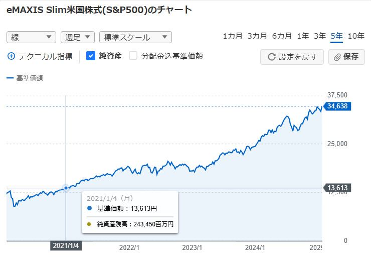
Task: Open the 線 chart type dropdown
Action: (x=31, y=37)
